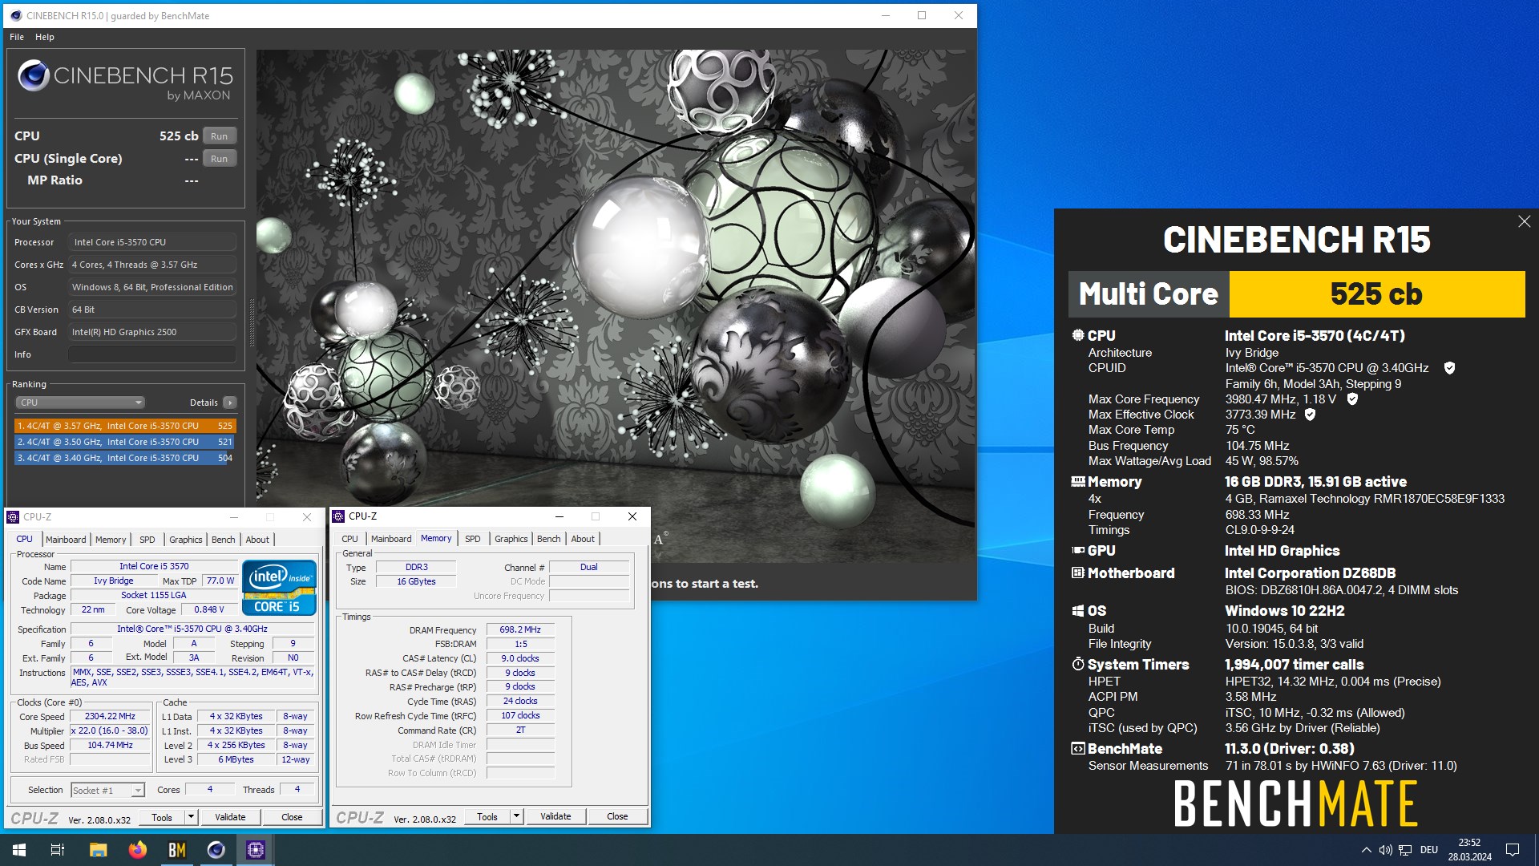
Task: Open the Help menu in Cinebench
Action: click(x=45, y=37)
